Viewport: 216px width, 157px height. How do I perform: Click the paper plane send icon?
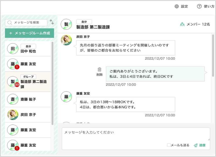coord(196,145)
